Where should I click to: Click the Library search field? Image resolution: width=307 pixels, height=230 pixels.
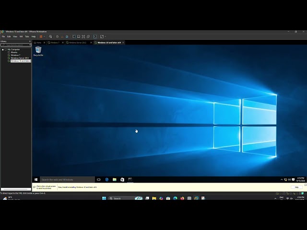click(x=15, y=45)
